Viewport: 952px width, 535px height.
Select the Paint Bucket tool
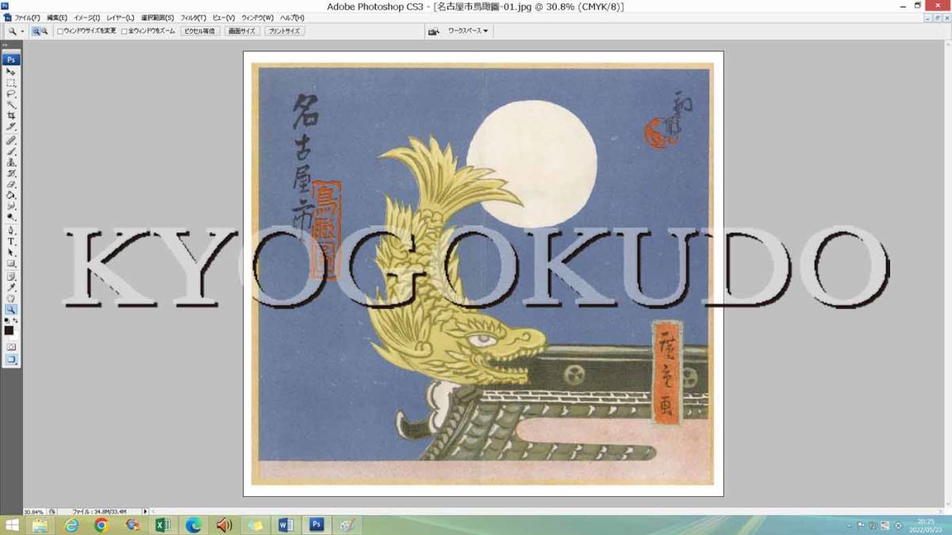coord(11,195)
